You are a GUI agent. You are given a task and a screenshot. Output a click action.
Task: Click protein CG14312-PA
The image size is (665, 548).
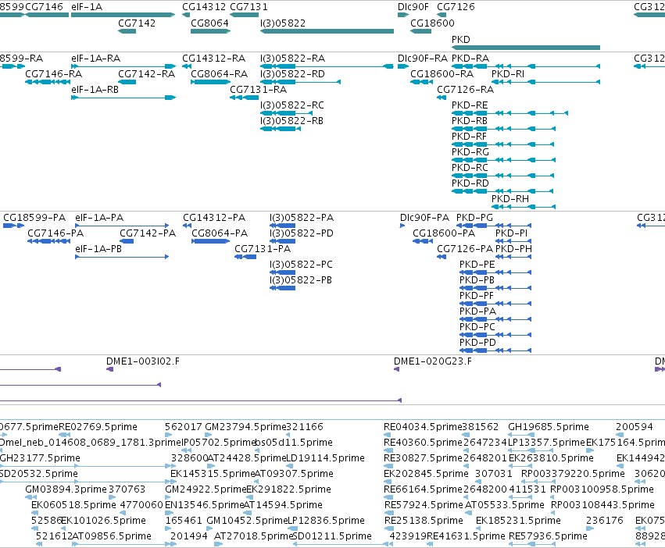214,218
